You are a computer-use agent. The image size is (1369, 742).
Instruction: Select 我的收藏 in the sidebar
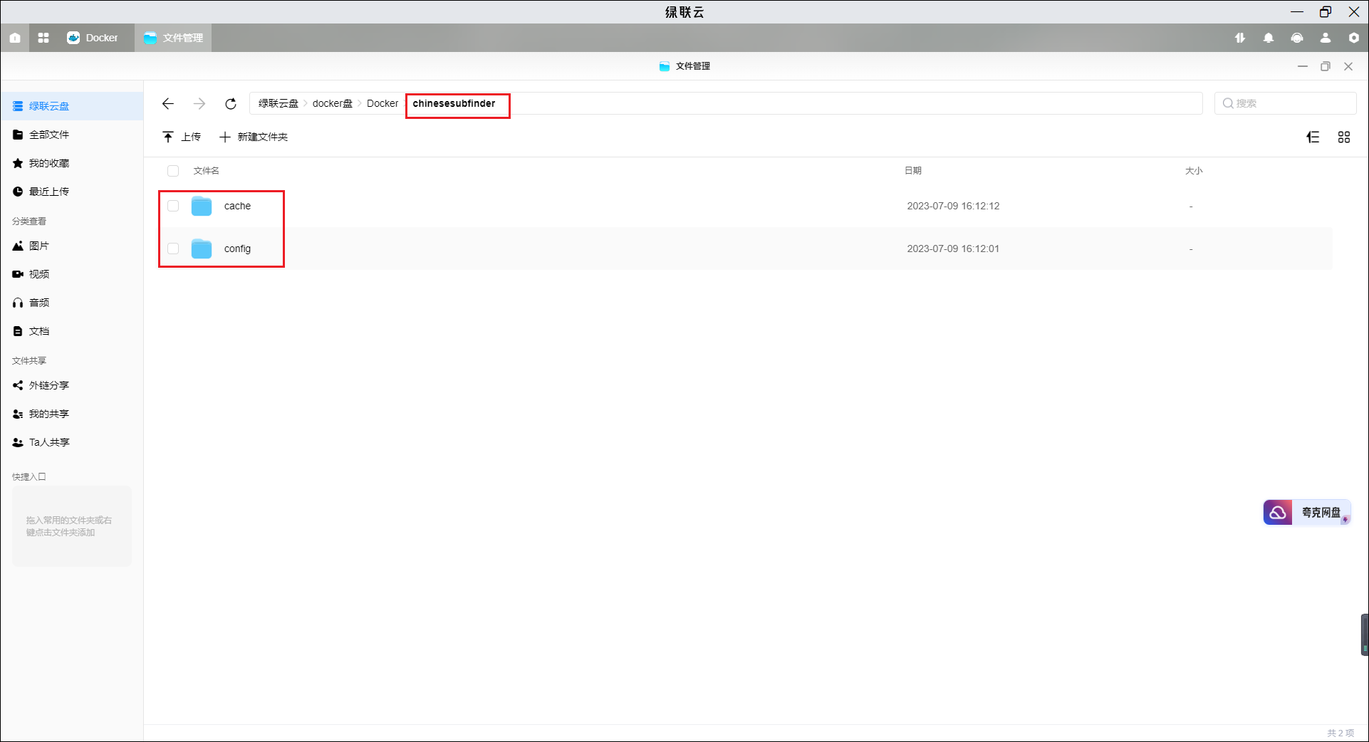coord(48,163)
